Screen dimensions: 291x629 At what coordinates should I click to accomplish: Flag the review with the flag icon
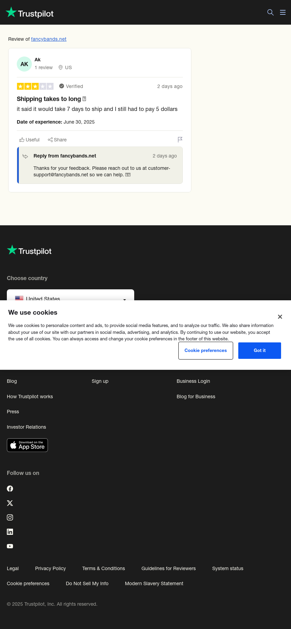tap(180, 140)
